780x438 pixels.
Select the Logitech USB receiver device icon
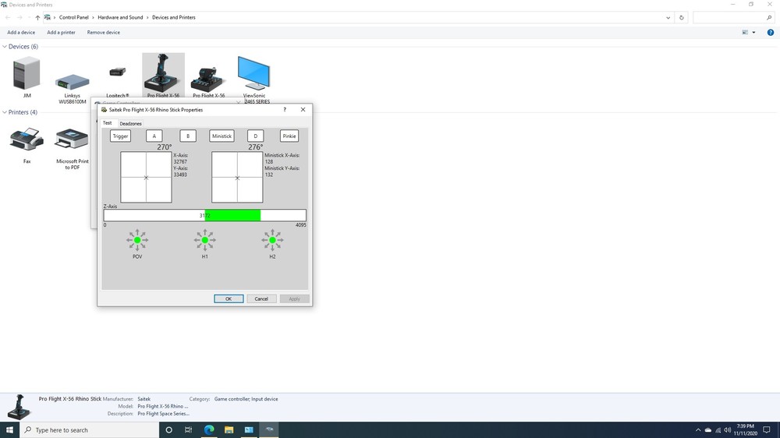[x=118, y=72]
